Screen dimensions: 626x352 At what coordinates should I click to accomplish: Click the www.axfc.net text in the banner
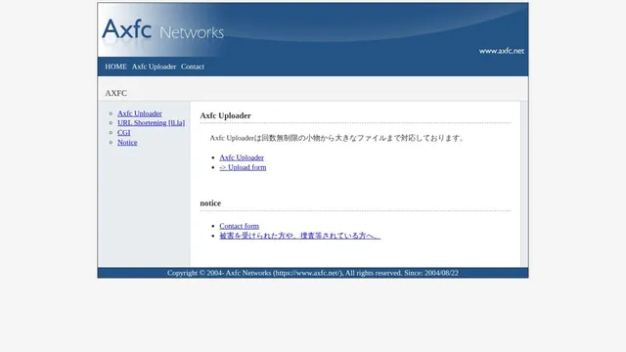click(502, 51)
